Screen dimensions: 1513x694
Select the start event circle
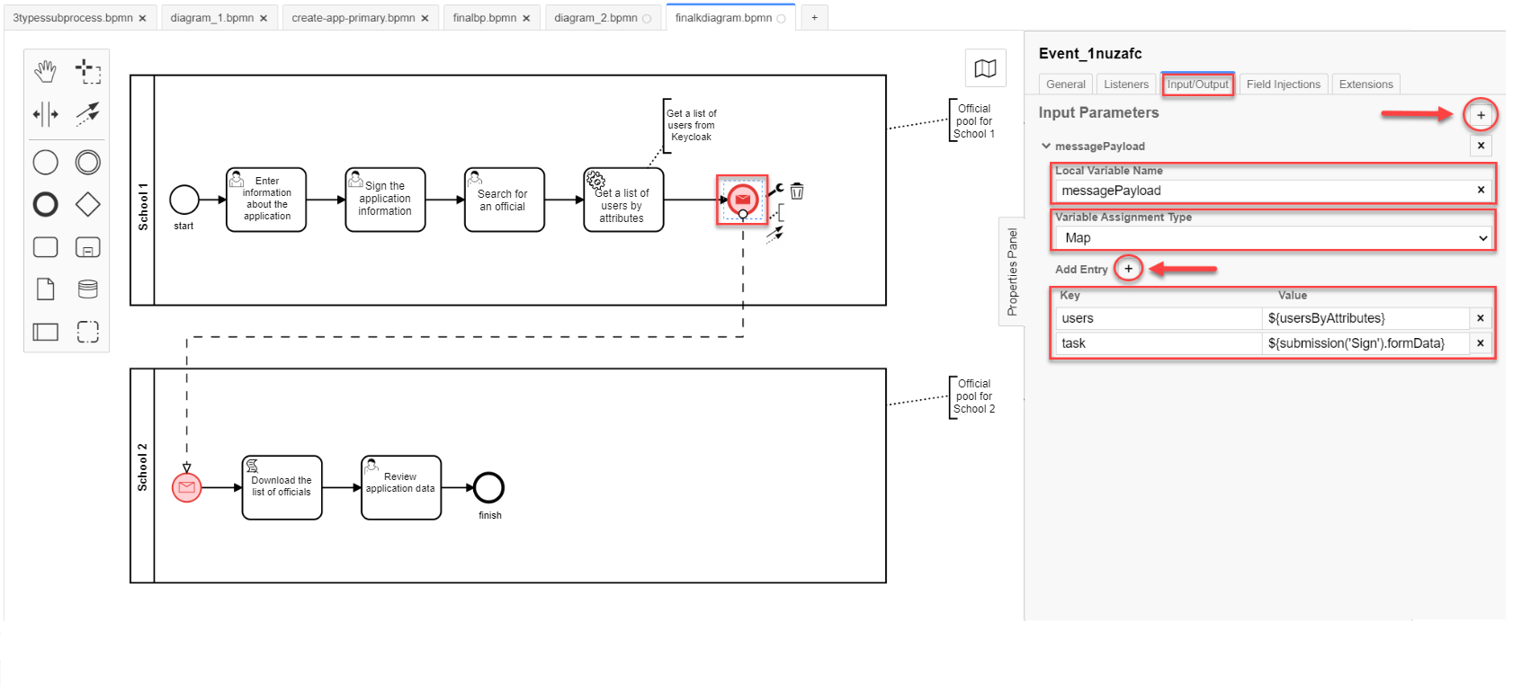[x=184, y=200]
